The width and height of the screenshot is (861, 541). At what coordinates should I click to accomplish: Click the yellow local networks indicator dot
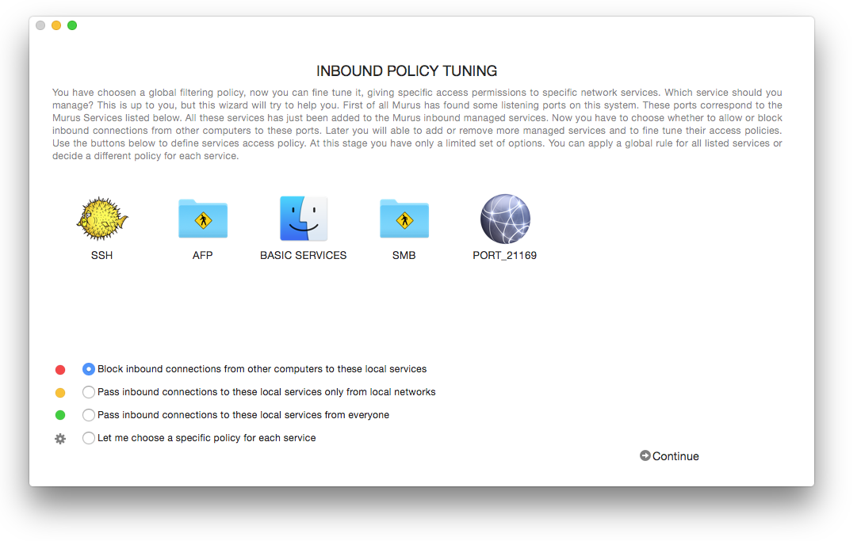pos(60,392)
